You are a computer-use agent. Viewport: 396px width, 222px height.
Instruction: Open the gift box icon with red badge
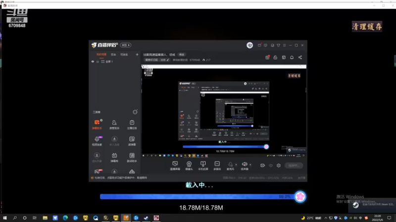tap(267, 57)
